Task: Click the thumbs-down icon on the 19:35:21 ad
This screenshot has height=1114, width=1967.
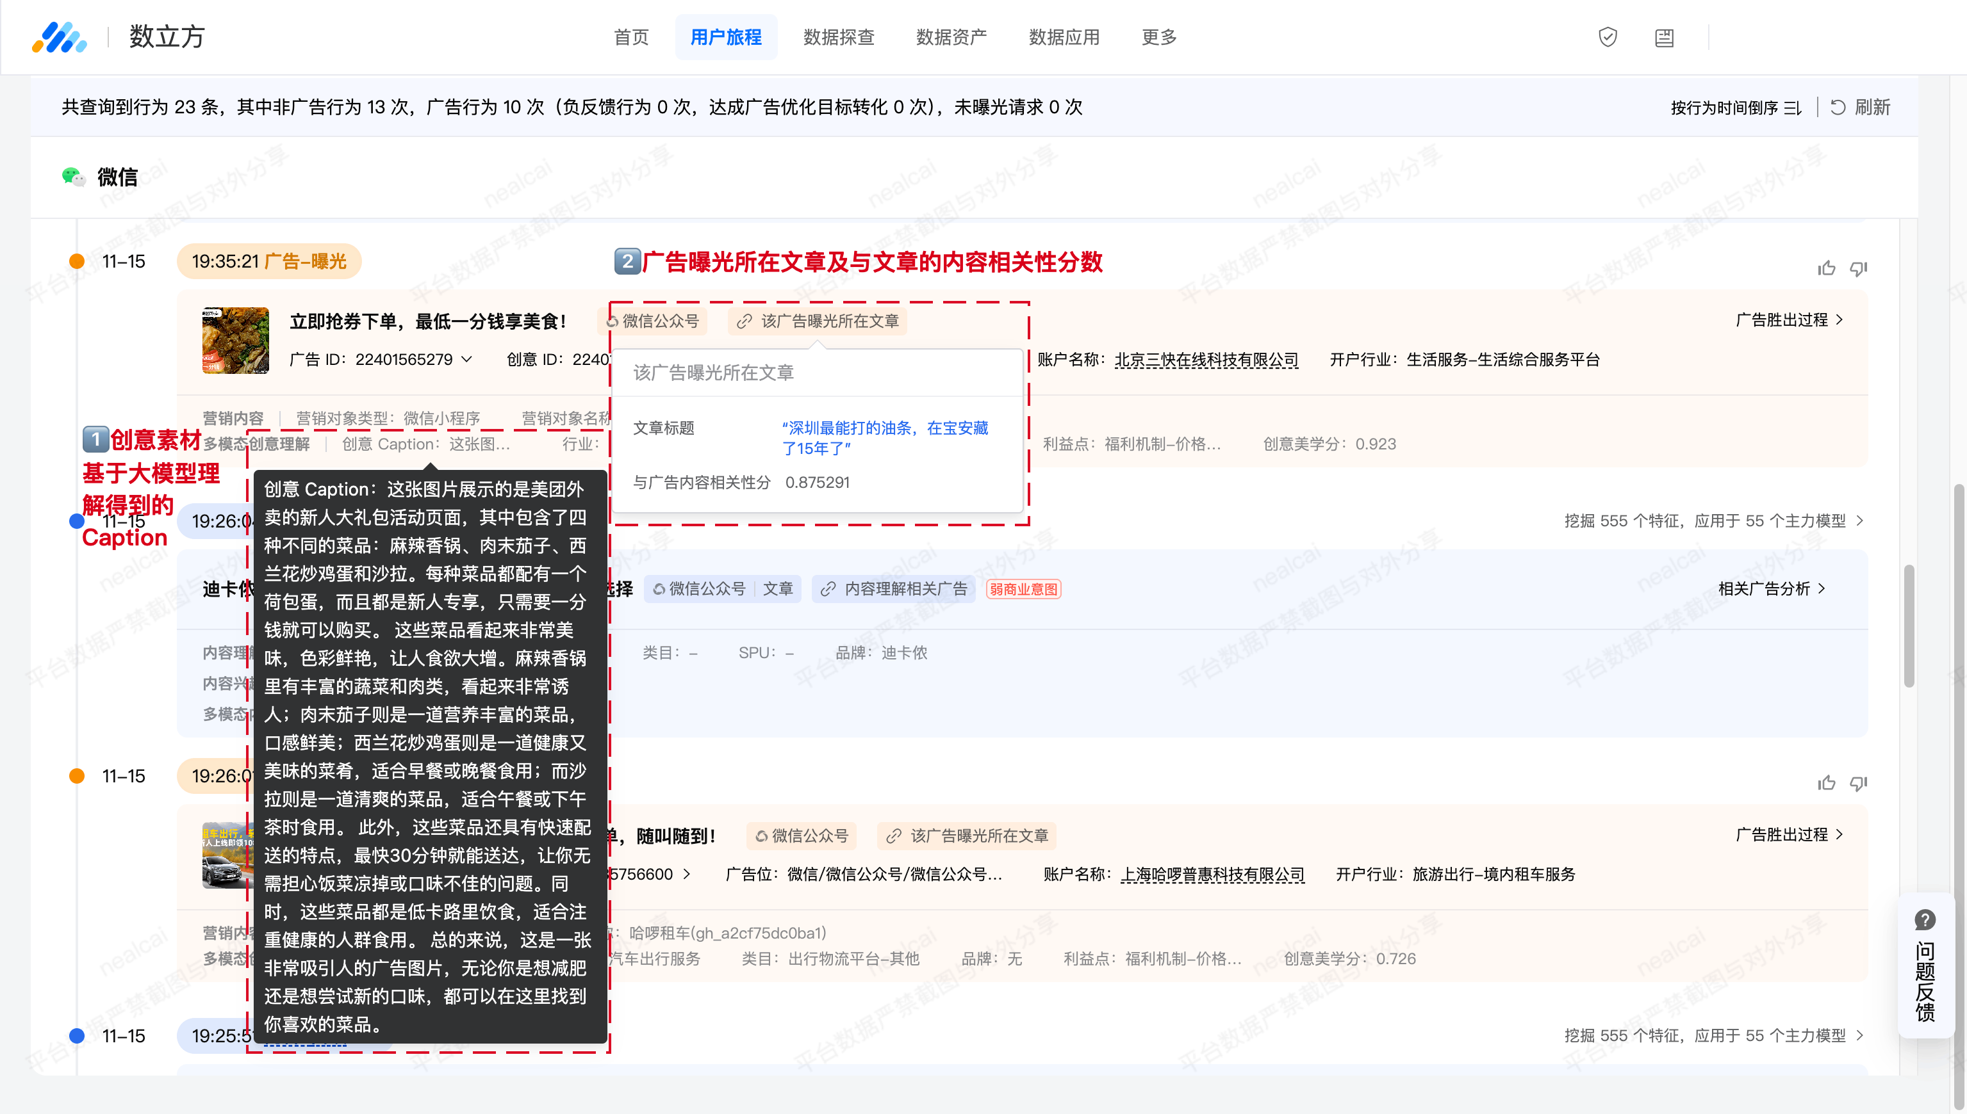Action: (x=1858, y=268)
